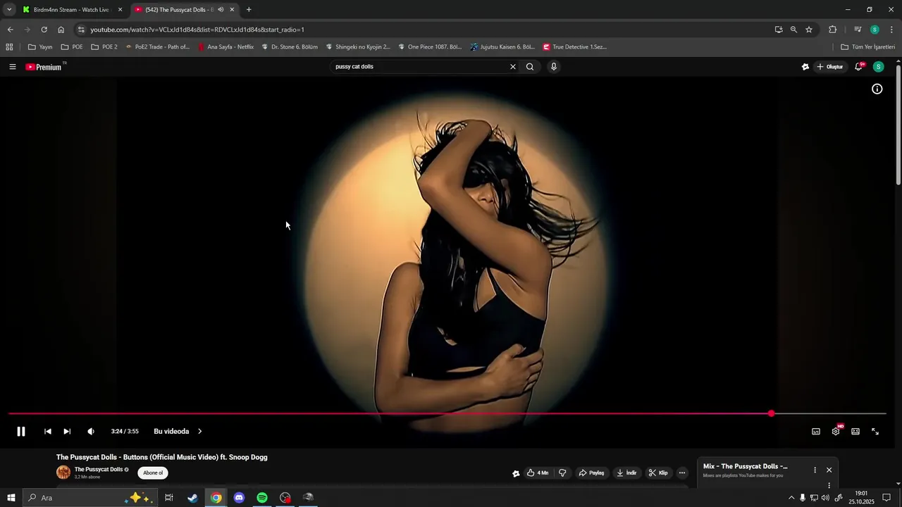902x507 pixels.
Task: Enter fullscreen mode on the player
Action: [x=875, y=432]
